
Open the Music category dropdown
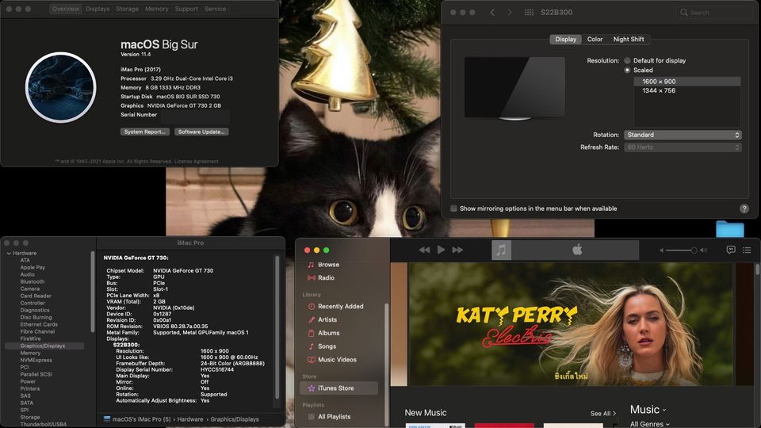pyautogui.click(x=648, y=410)
